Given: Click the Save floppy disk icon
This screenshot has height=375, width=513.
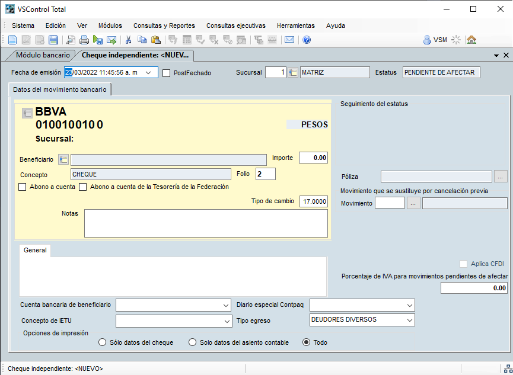Looking at the screenshot, I should coord(53,40).
